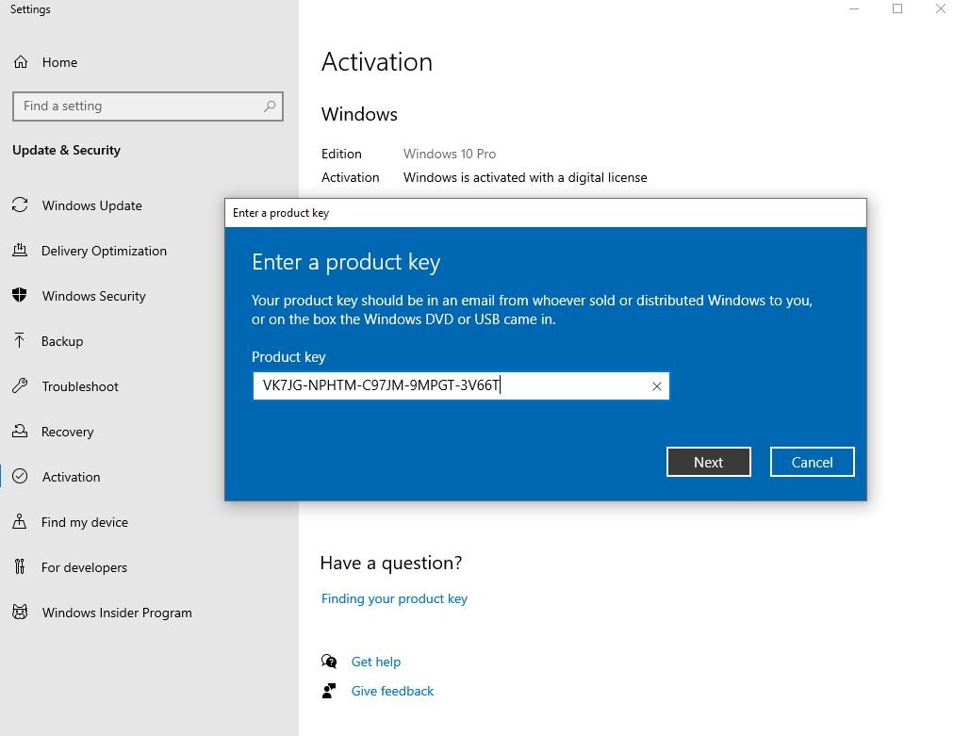Select the Update & Security section header

(66, 150)
